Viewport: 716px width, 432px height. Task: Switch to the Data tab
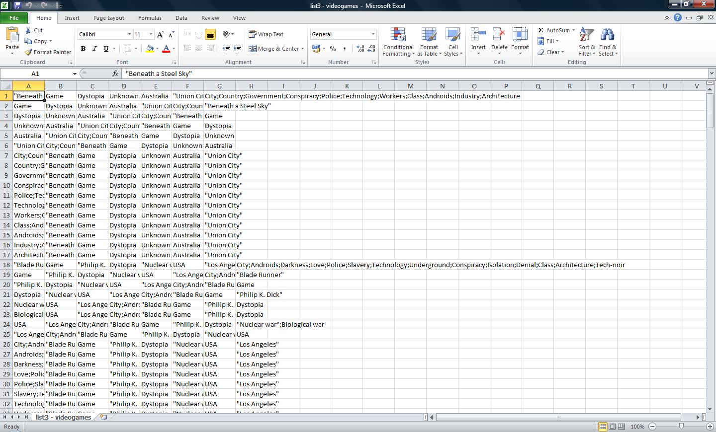tap(181, 18)
